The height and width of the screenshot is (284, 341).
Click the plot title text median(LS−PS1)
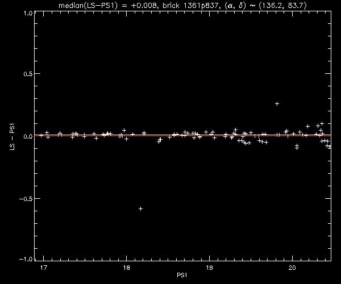coord(88,5)
